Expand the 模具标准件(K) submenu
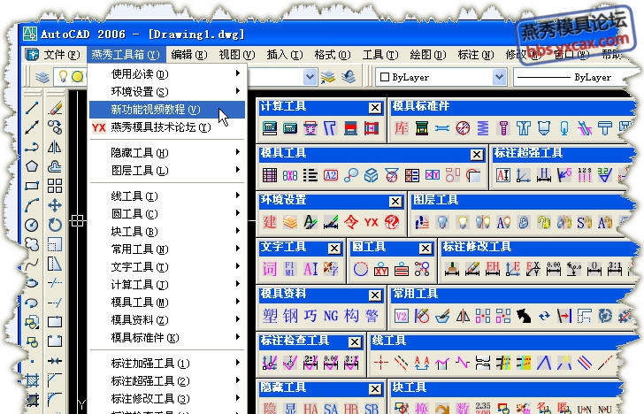Viewport: 644px width, 414px height. [x=167, y=337]
